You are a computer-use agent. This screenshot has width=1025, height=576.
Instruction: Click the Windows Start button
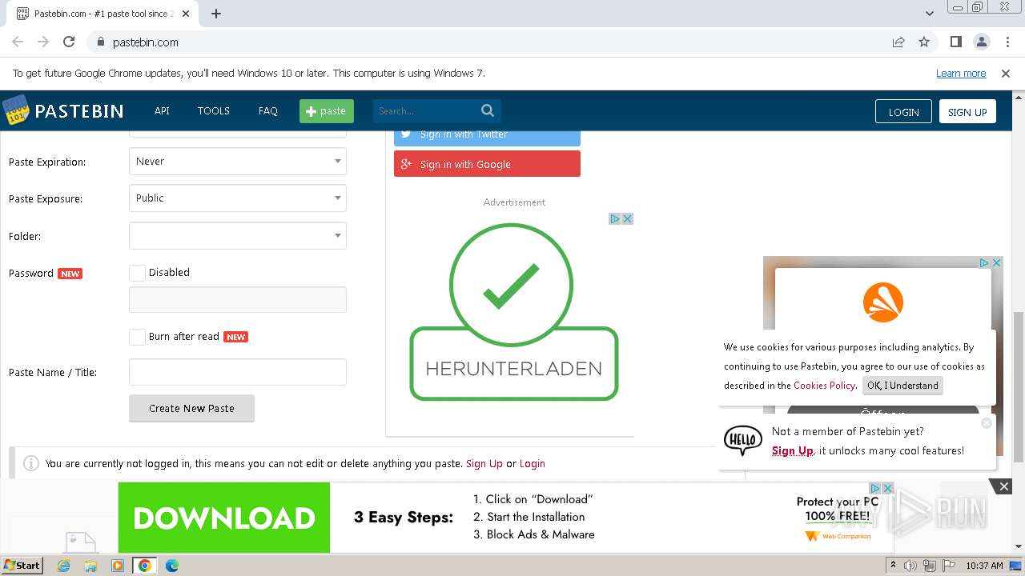click(22, 566)
